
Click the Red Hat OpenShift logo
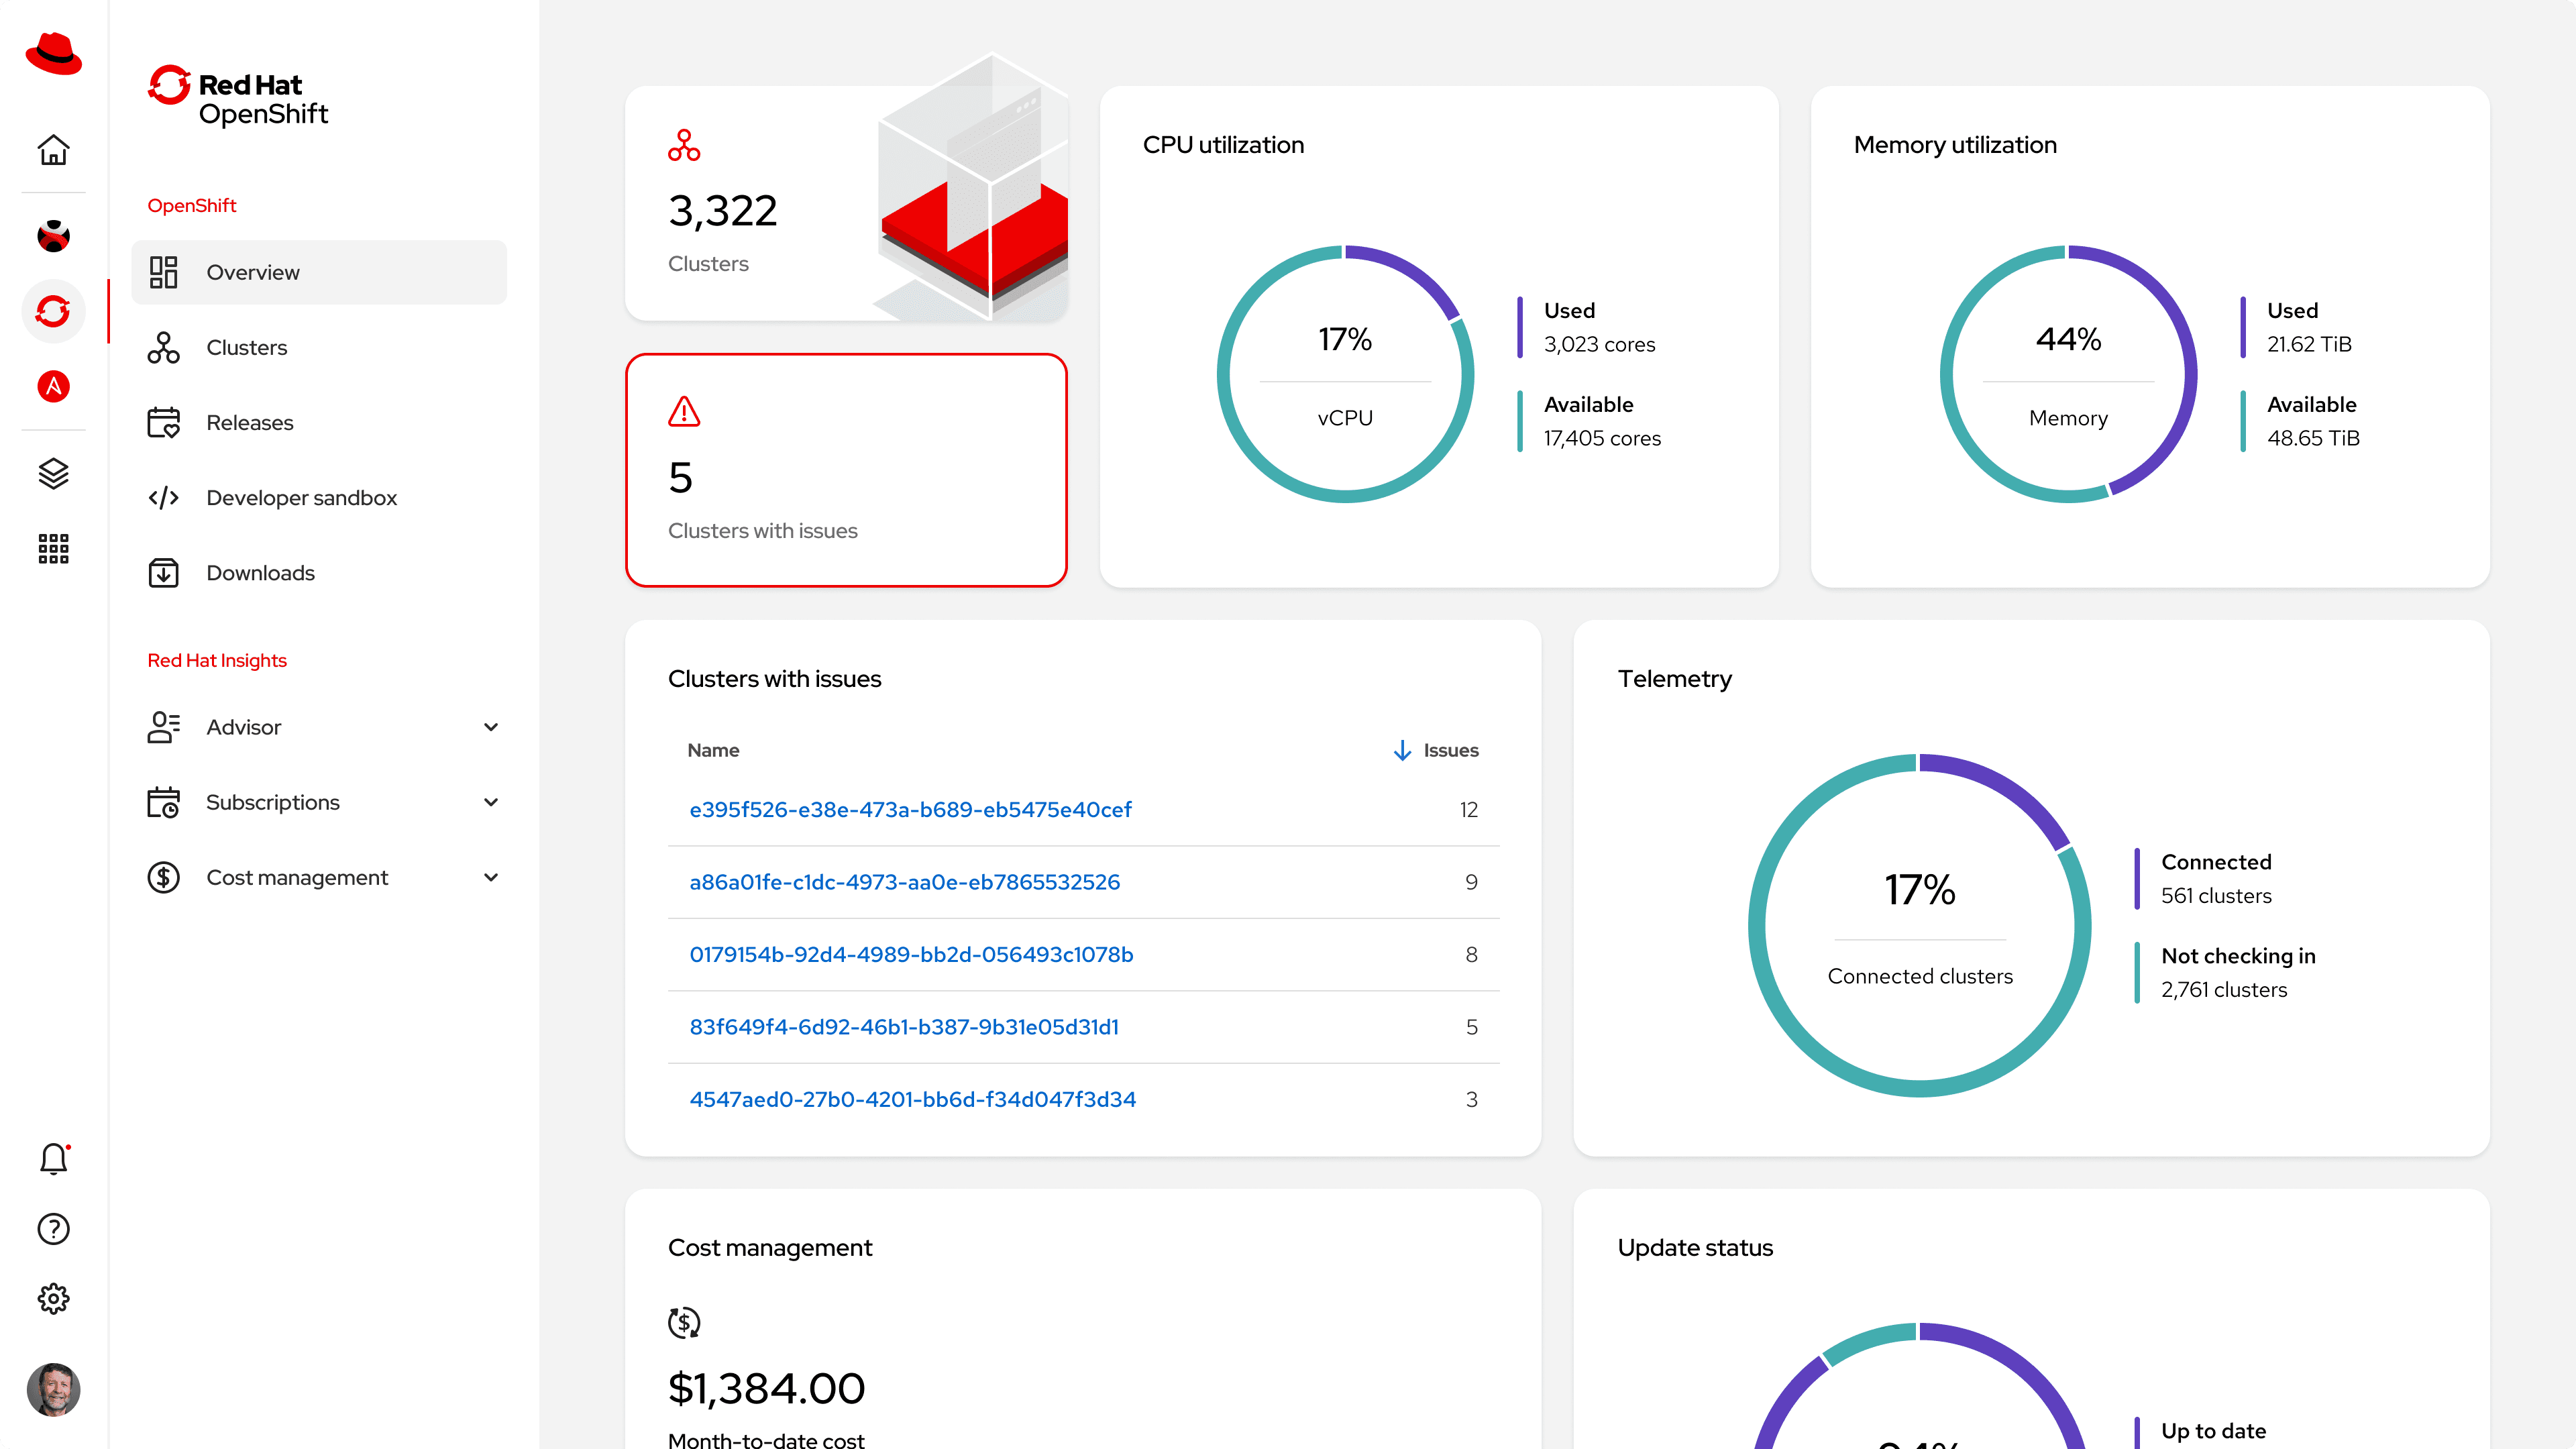click(x=238, y=97)
